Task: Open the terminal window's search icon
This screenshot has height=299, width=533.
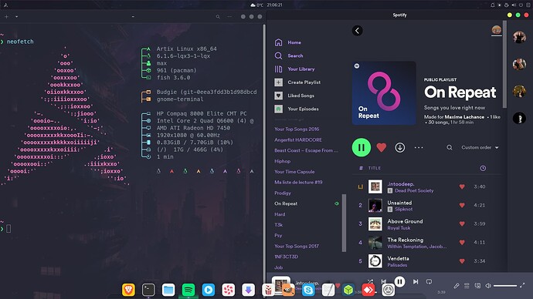Action: coord(218,16)
